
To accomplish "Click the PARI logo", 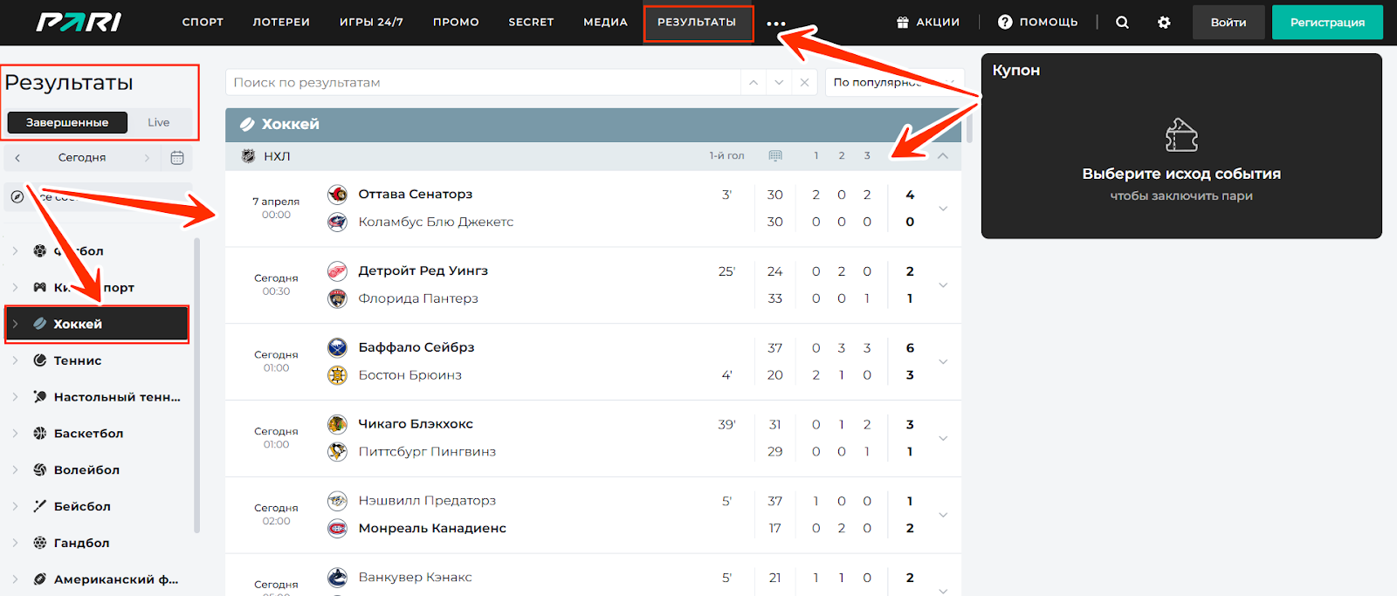I will tap(79, 23).
